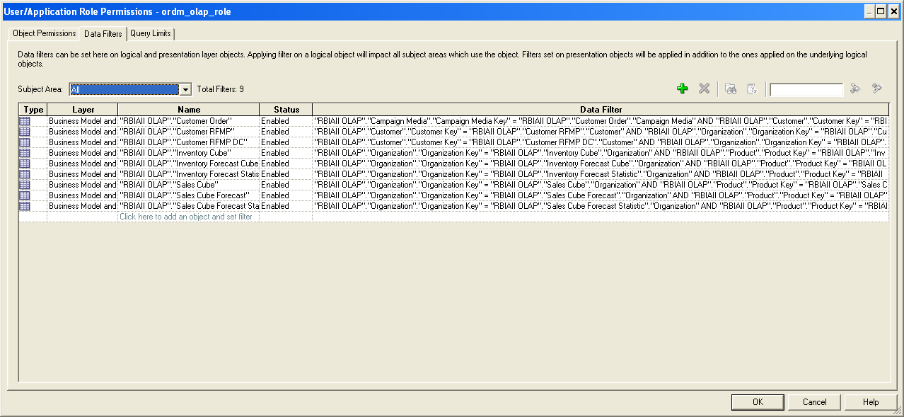Click the find text input field
Image resolution: width=904 pixels, height=417 pixels.
[806, 89]
